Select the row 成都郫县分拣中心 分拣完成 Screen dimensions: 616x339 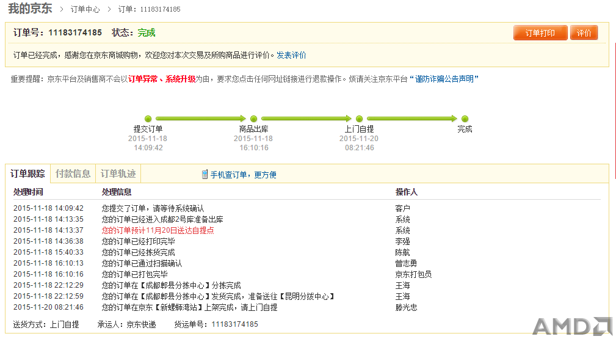tap(306, 285)
